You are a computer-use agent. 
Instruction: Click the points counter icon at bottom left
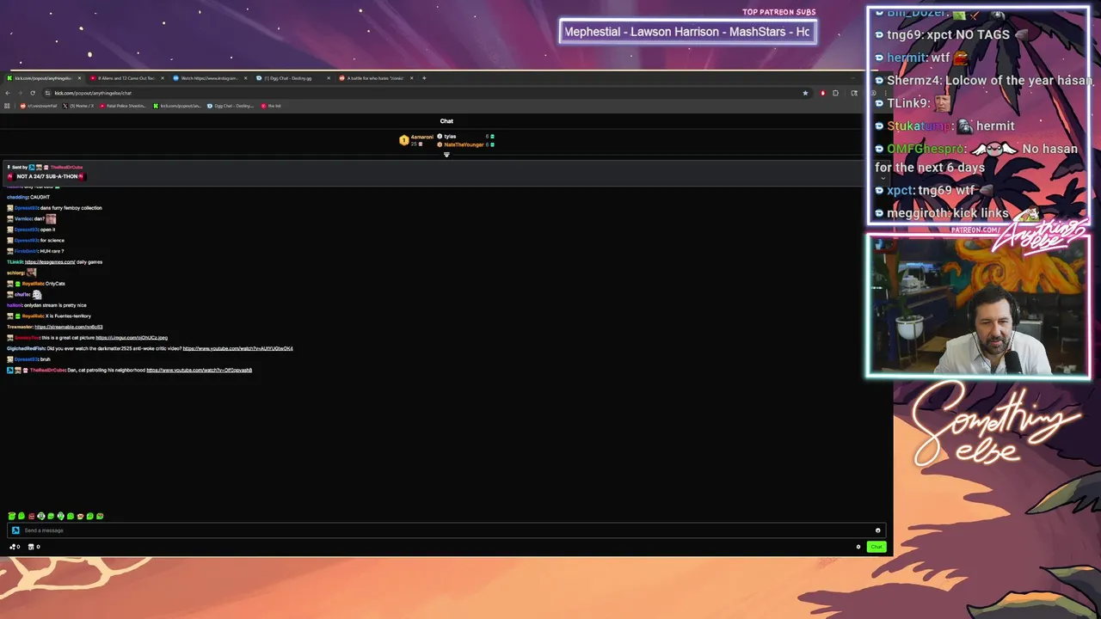coord(15,547)
